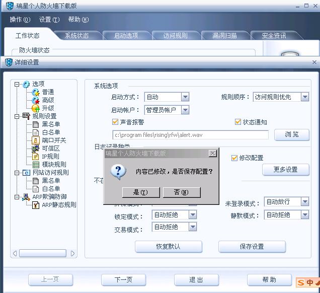
Task: Open the 锁定模式 dropdown
Action: point(192,215)
